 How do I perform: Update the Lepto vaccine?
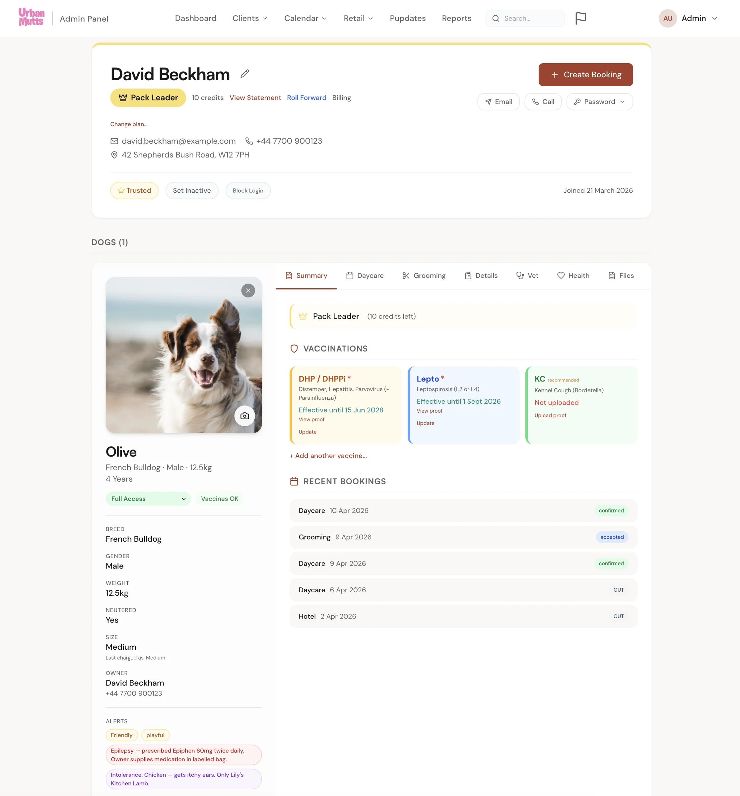click(425, 423)
